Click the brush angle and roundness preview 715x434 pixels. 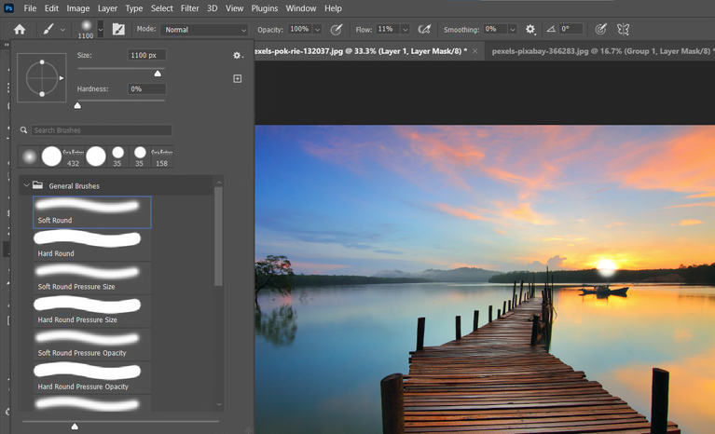42,78
